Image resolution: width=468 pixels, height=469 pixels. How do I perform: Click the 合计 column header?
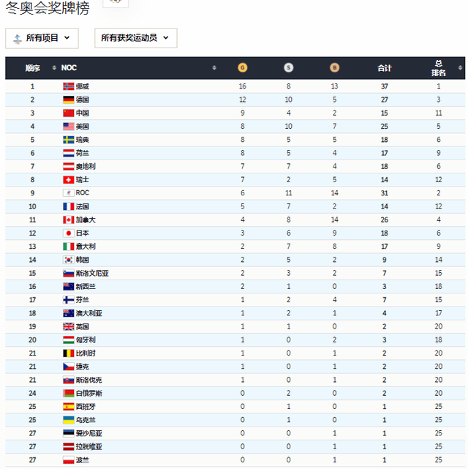[x=385, y=68]
